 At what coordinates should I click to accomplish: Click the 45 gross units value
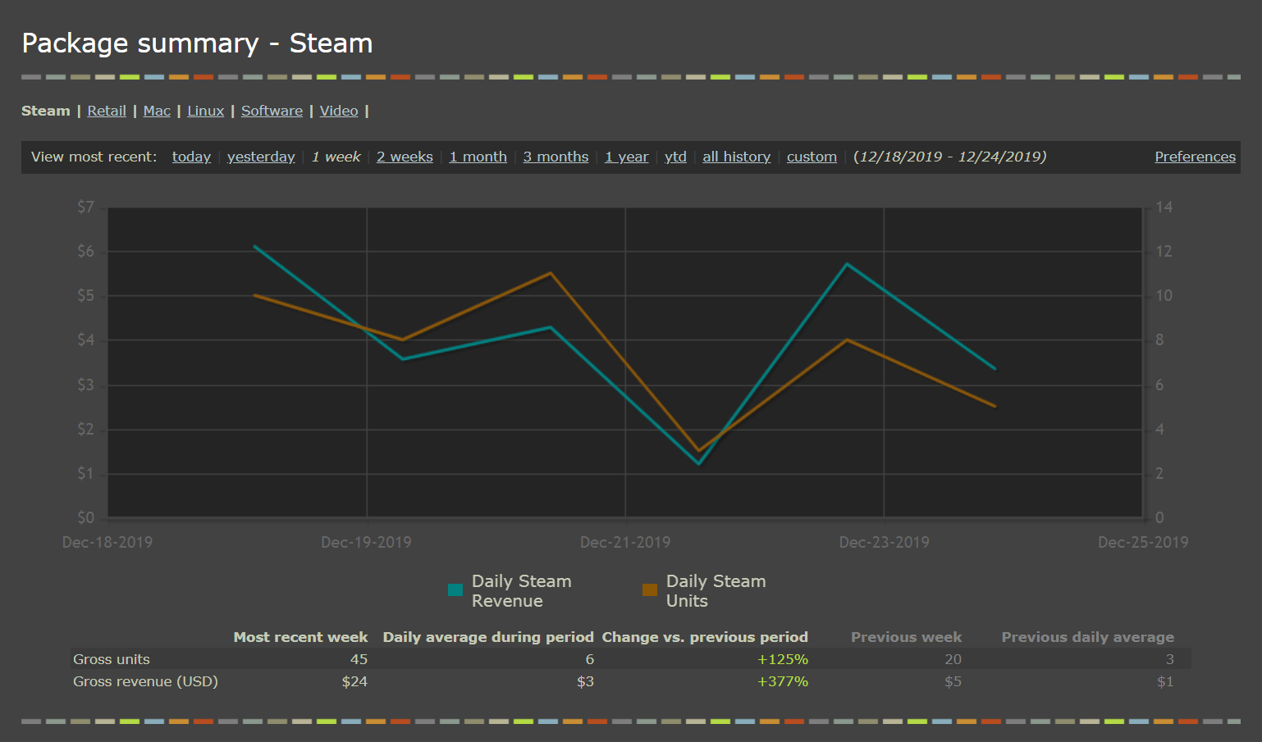coord(359,659)
